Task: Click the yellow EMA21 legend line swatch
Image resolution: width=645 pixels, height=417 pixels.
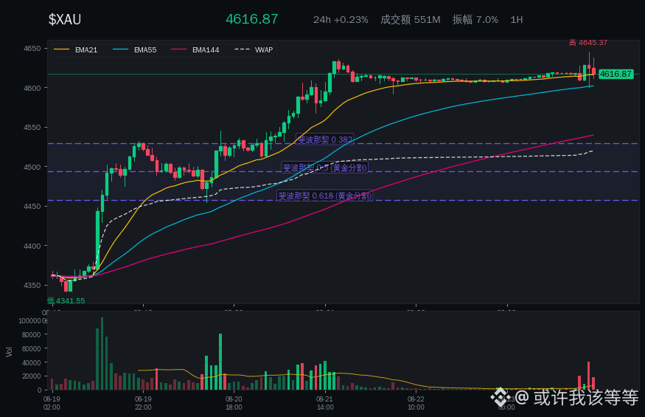Action: coord(62,50)
